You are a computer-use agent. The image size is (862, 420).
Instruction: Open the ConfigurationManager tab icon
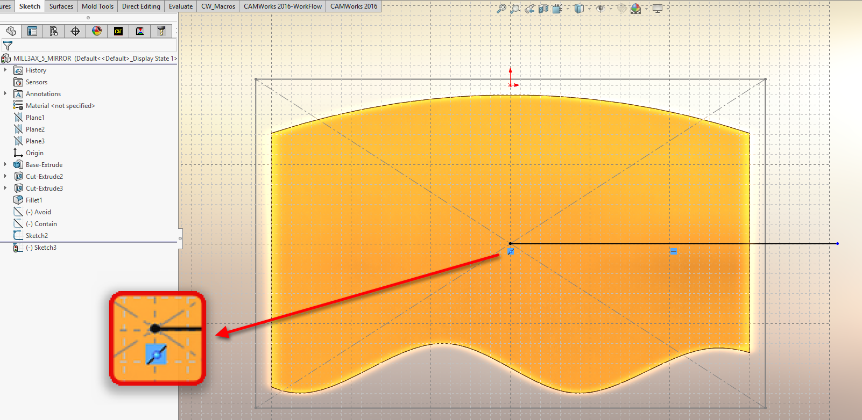pos(54,31)
